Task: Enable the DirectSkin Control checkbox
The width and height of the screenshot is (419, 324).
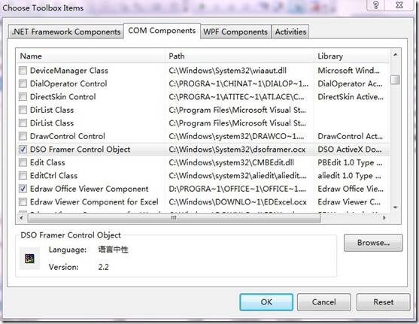Action: pos(23,97)
